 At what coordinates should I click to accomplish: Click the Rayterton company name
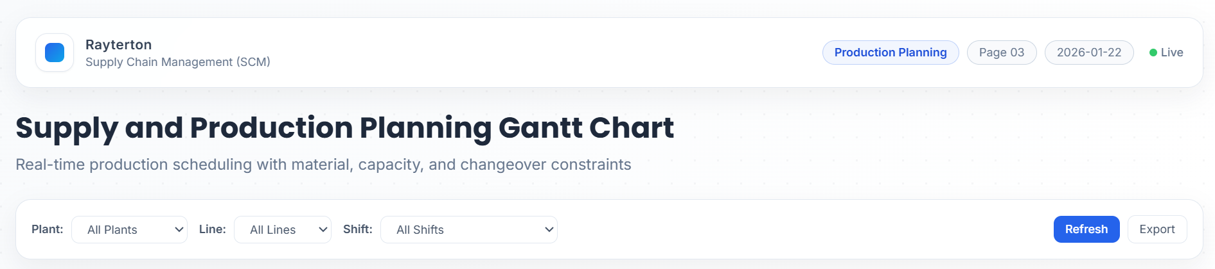[119, 45]
